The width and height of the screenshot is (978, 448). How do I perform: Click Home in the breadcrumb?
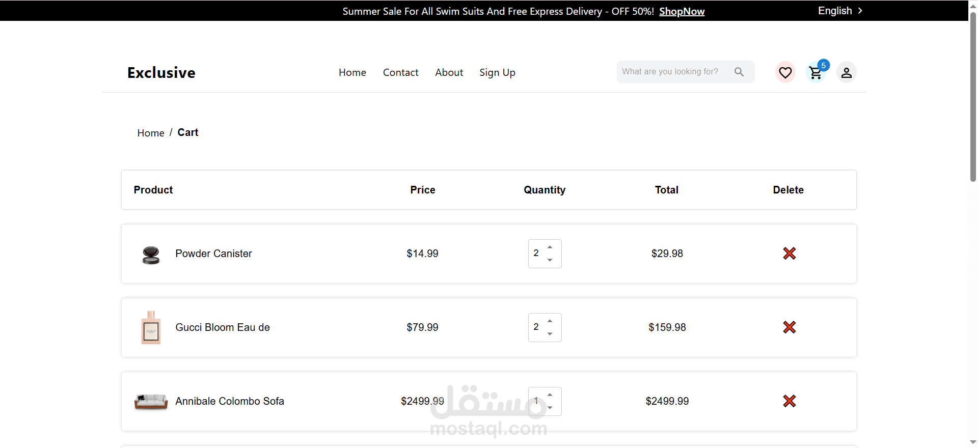(151, 133)
